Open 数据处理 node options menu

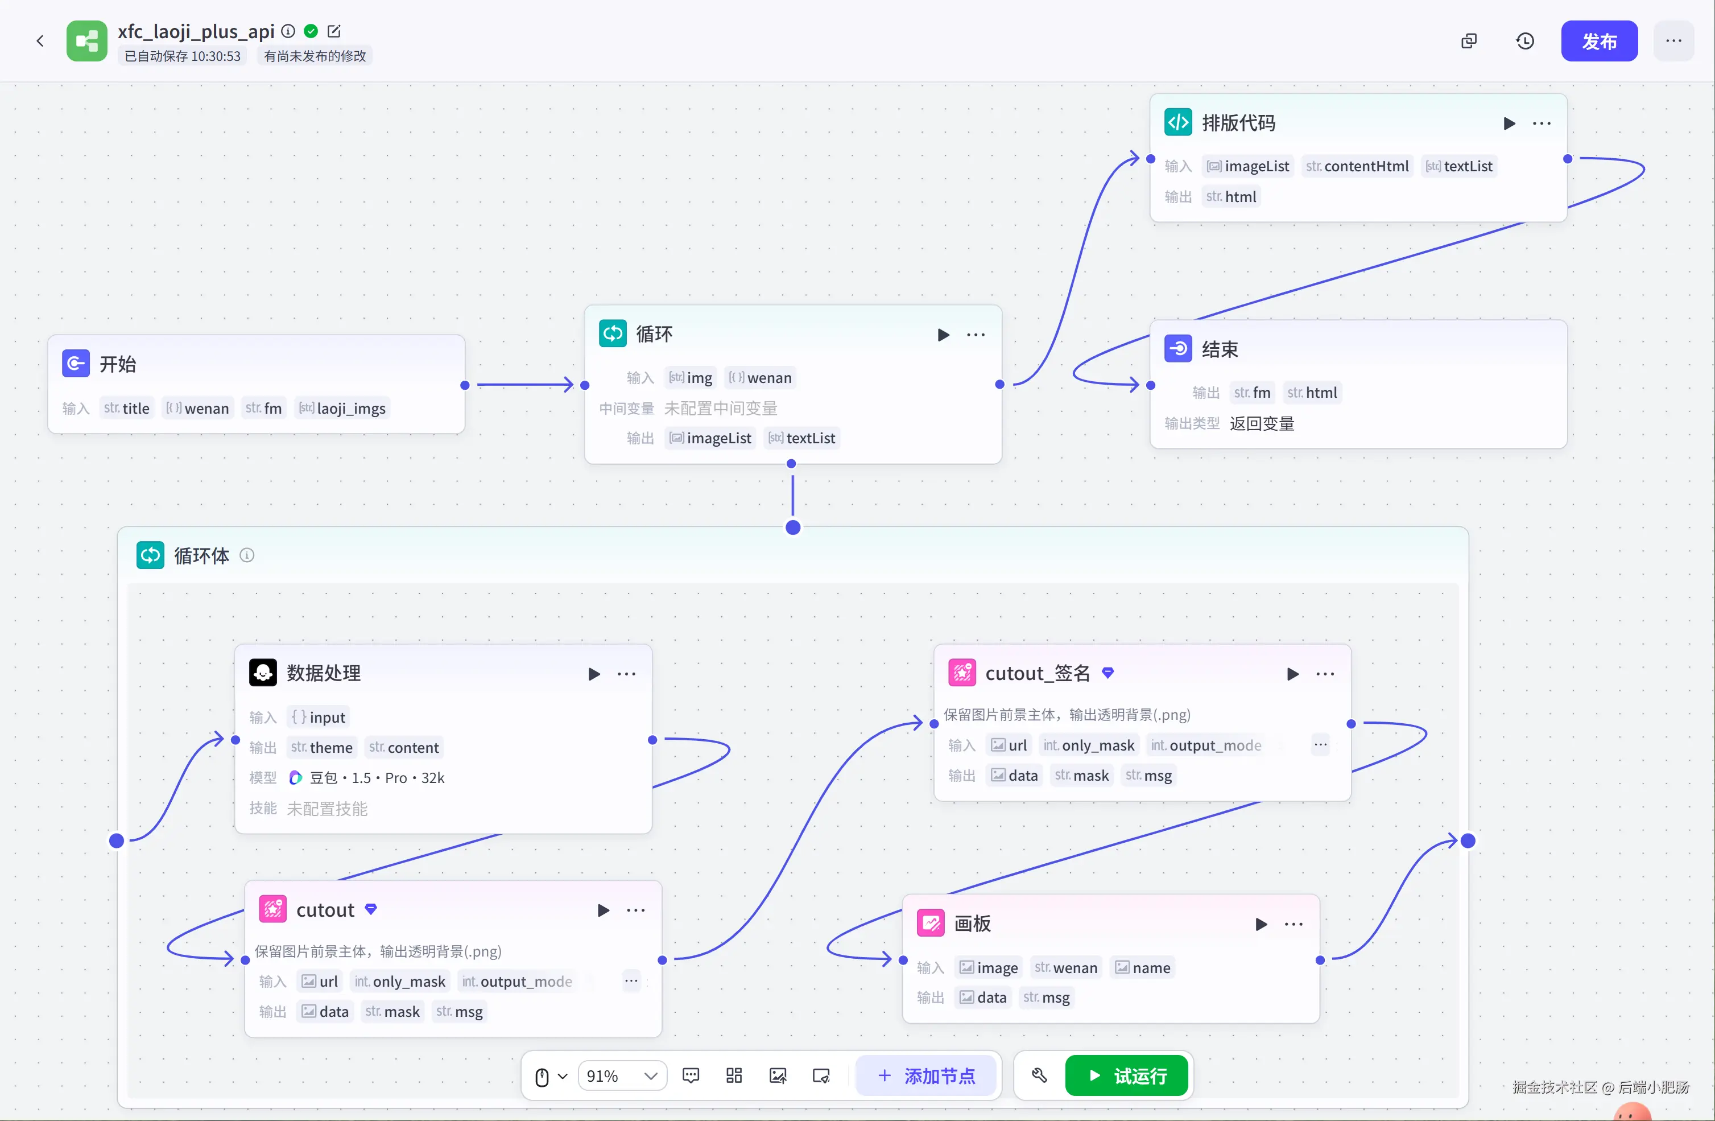click(x=626, y=674)
